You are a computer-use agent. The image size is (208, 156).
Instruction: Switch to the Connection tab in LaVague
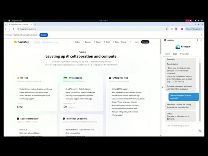(x=185, y=54)
